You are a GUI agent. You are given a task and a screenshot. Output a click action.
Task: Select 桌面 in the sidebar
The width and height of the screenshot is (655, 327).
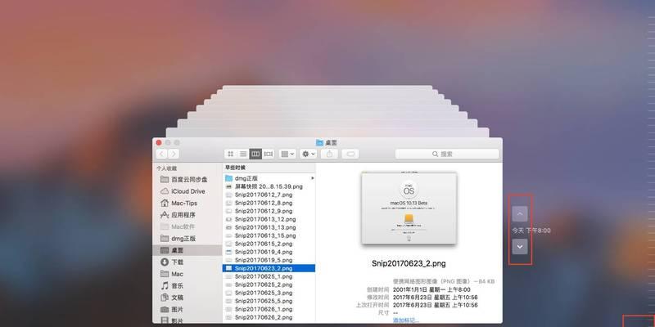(187, 250)
